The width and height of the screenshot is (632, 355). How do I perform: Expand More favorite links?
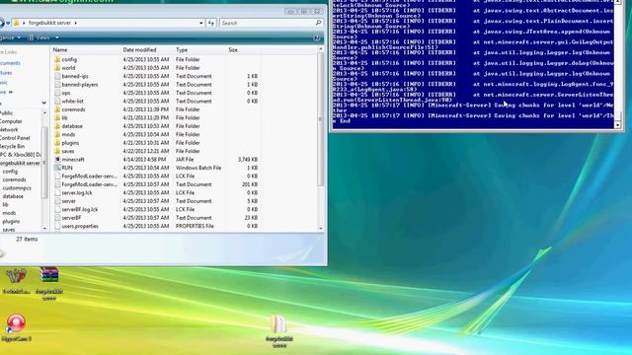pyautogui.click(x=6, y=92)
